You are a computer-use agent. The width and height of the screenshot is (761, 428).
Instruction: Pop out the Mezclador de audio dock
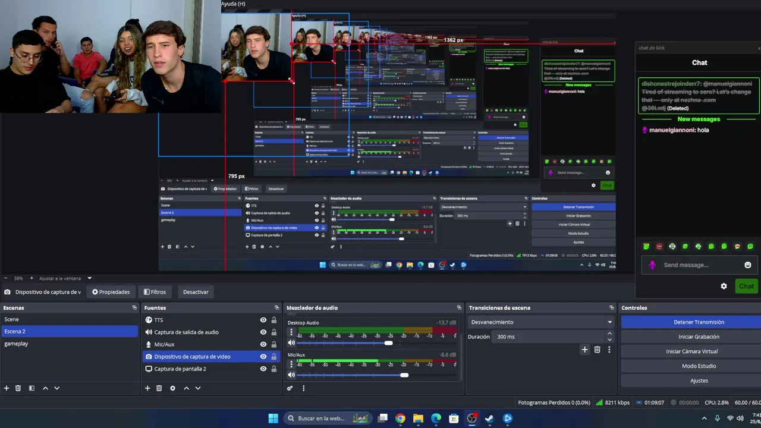459,308
